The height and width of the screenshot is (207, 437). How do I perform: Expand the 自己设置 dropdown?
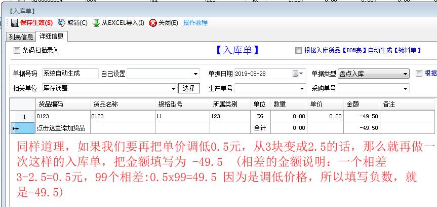coord(195,74)
